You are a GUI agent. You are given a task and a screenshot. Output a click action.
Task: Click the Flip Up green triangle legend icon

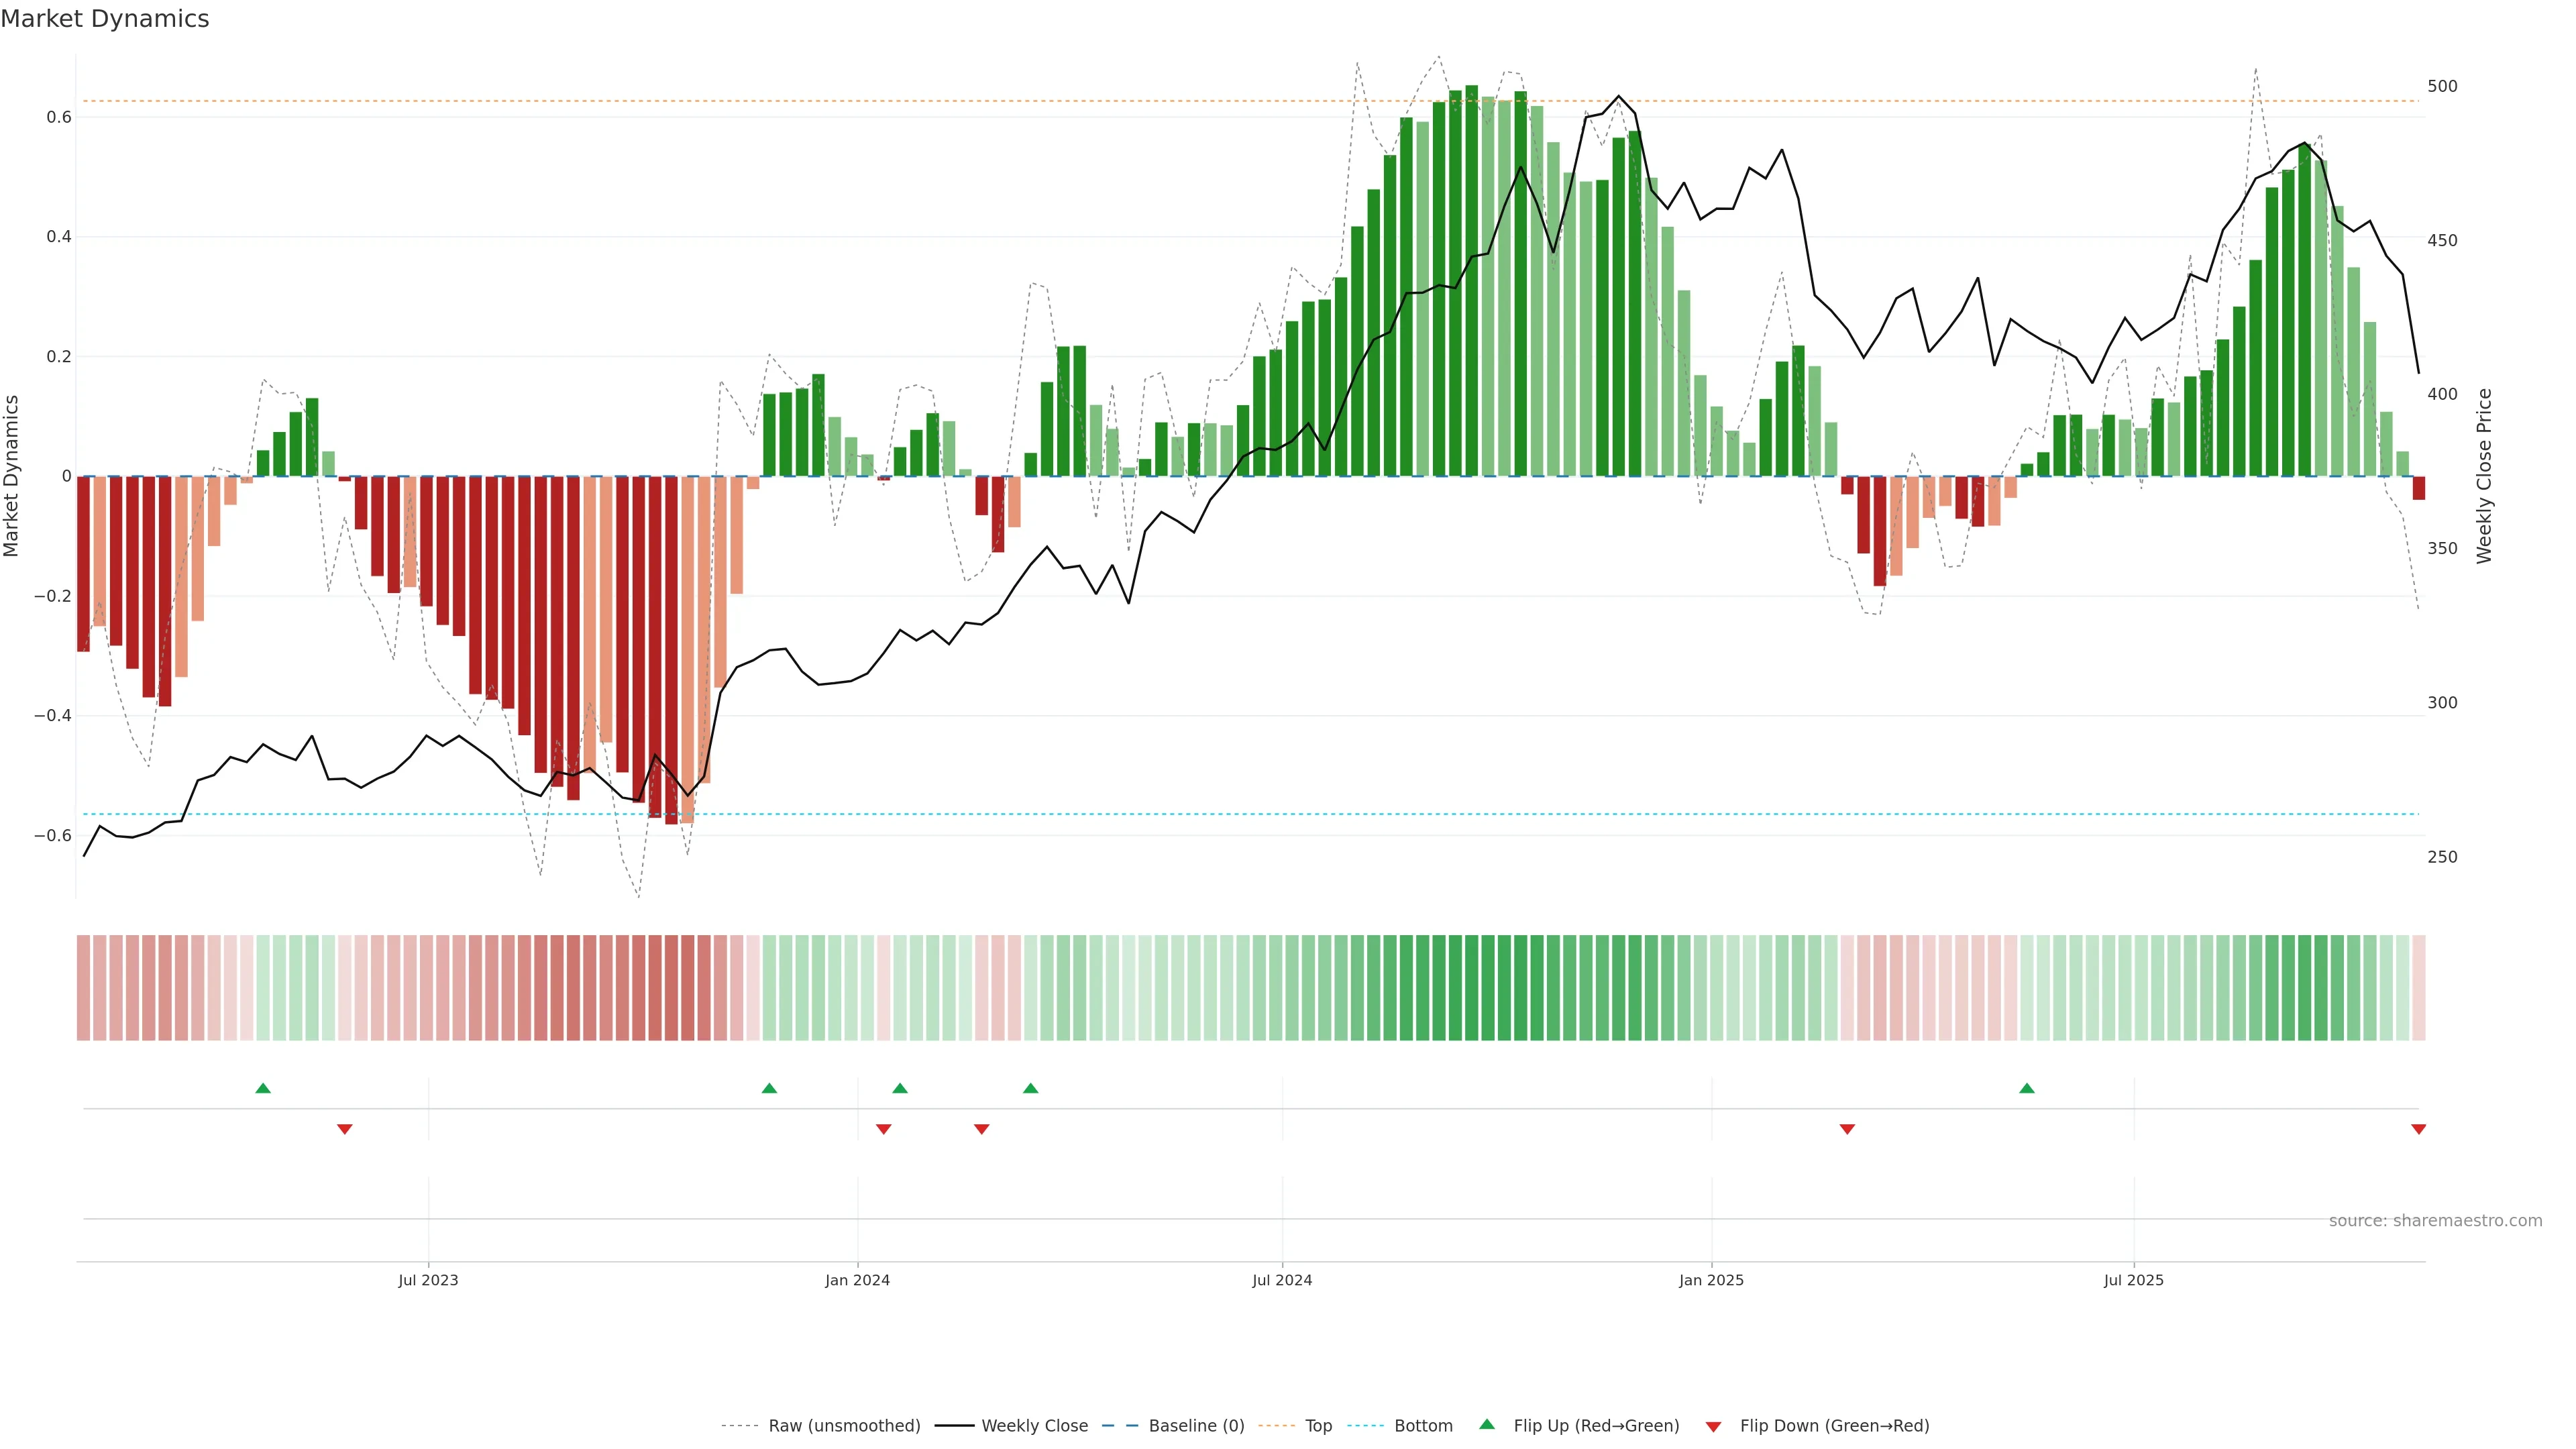click(1487, 1424)
